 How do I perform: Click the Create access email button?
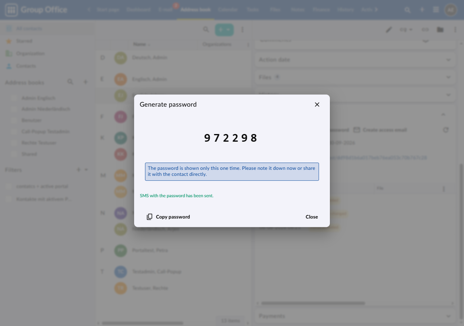pos(380,130)
